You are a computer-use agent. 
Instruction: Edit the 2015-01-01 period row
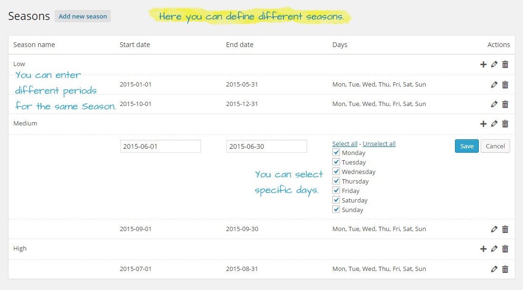pos(494,85)
